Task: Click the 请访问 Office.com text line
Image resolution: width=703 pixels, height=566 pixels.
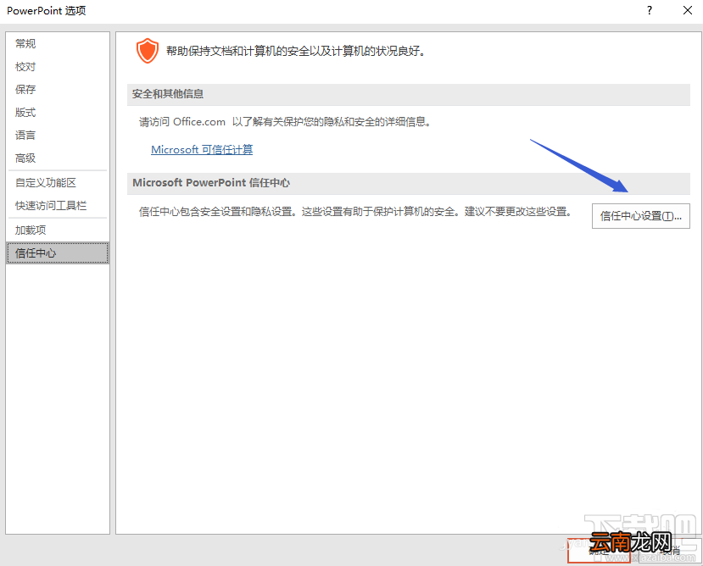Action: click(285, 122)
